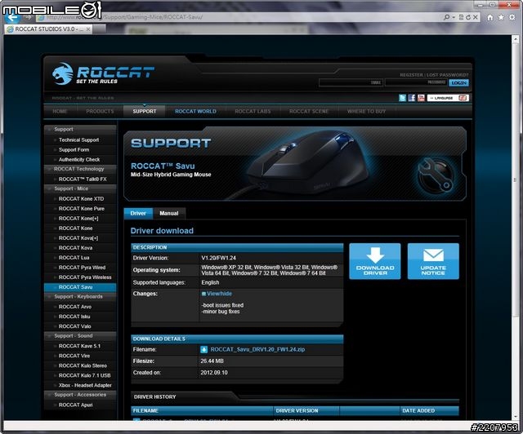This screenshot has height=434, width=523.
Task: Click the password input field
Action: [416, 82]
